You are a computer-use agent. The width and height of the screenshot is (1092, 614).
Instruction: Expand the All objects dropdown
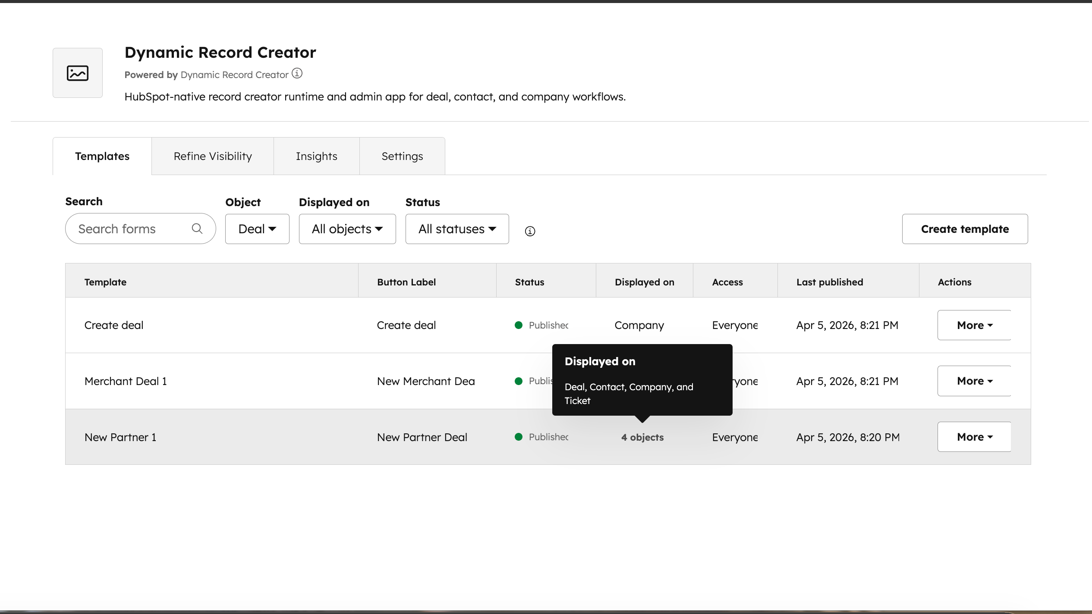(x=347, y=229)
